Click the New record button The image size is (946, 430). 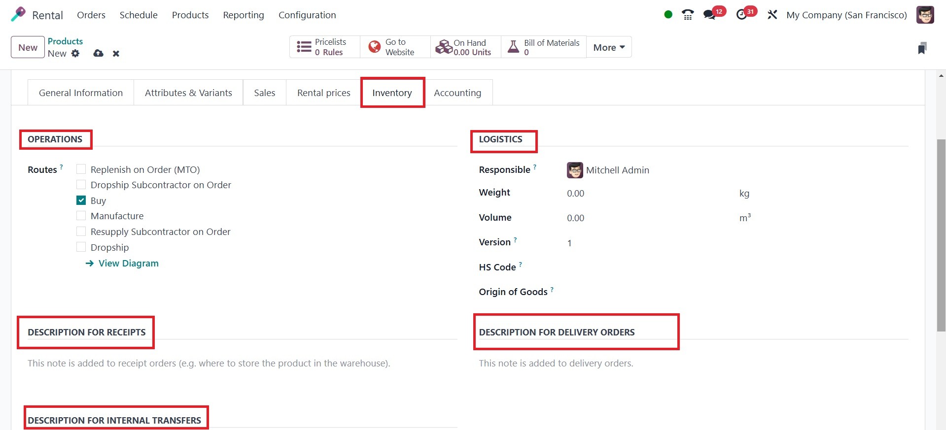click(x=28, y=47)
